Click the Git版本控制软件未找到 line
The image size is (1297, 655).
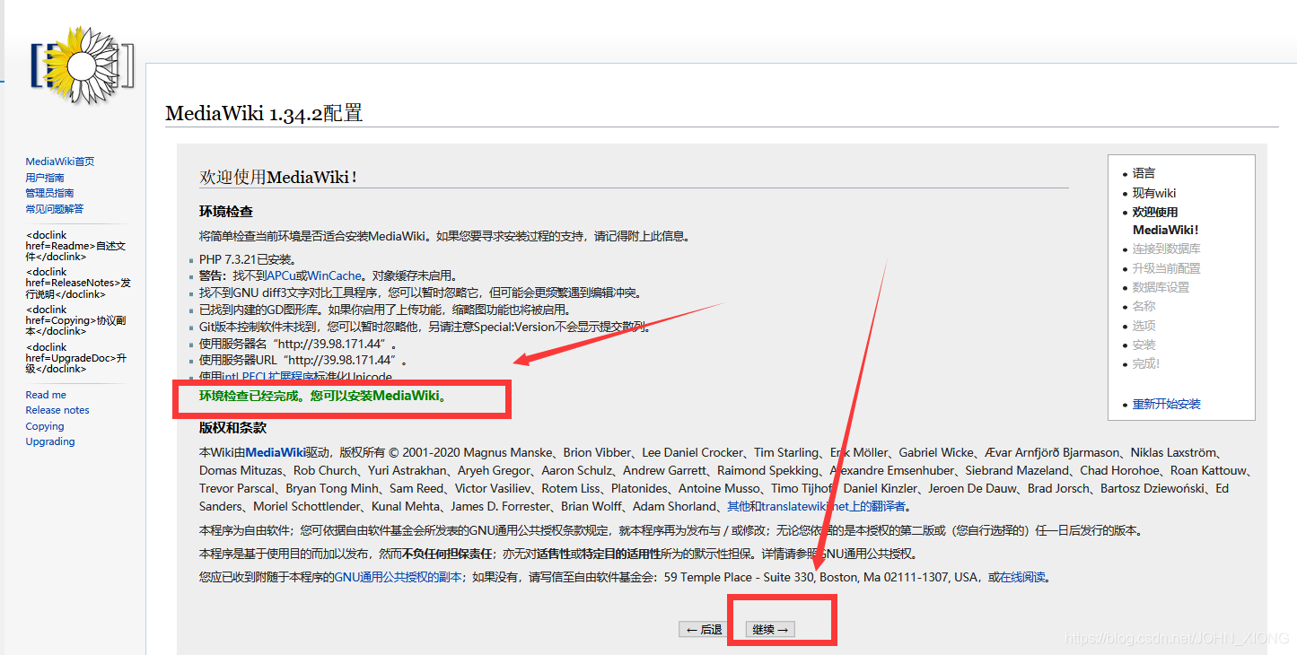(x=425, y=327)
